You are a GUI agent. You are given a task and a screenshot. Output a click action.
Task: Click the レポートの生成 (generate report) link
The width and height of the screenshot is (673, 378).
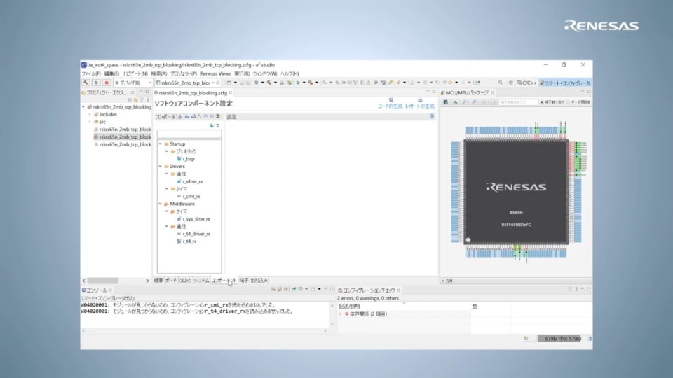coord(419,106)
